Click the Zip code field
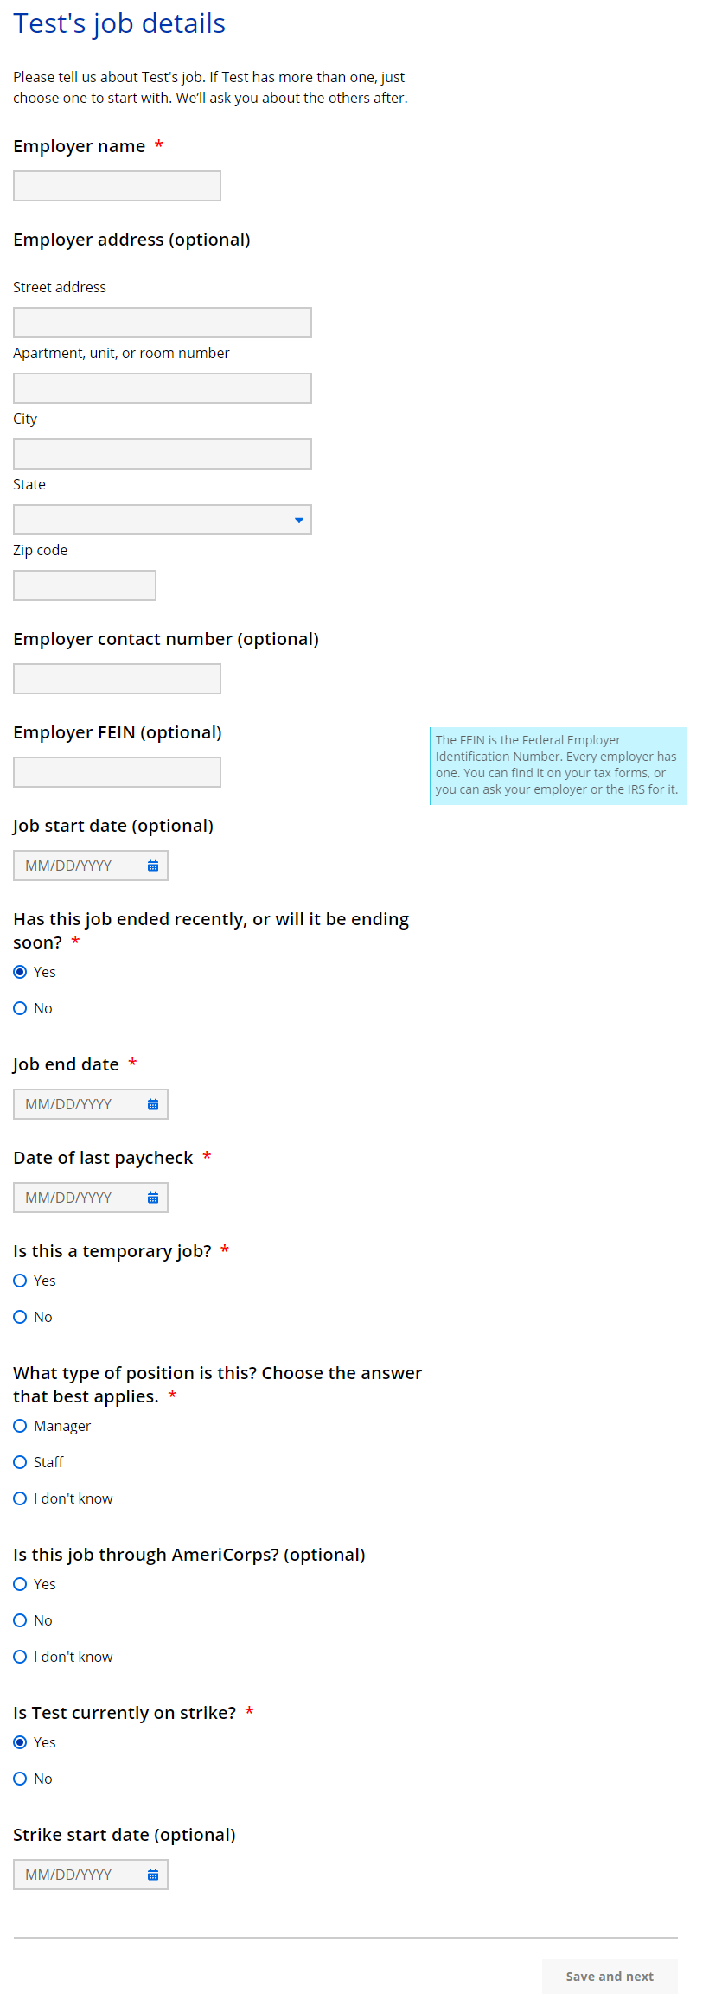This screenshot has height=2006, width=709. [x=85, y=585]
